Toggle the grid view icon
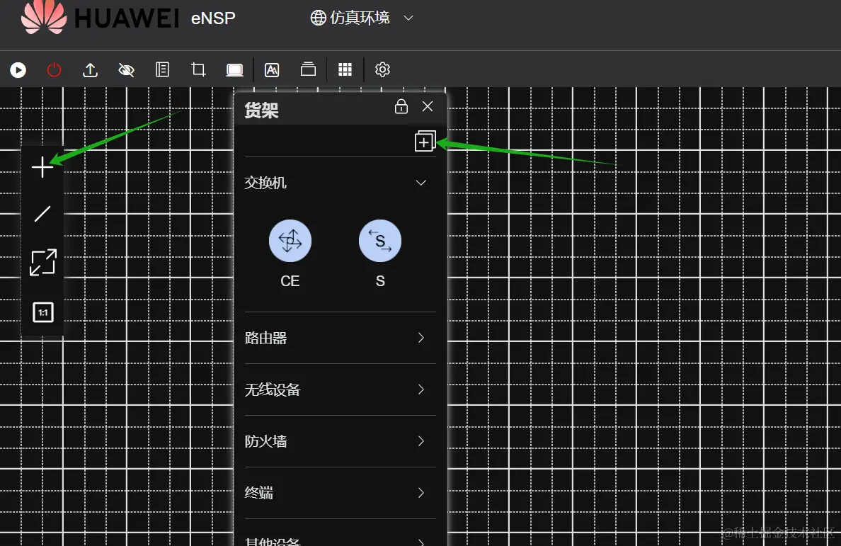This screenshot has height=546, width=841. pos(345,69)
